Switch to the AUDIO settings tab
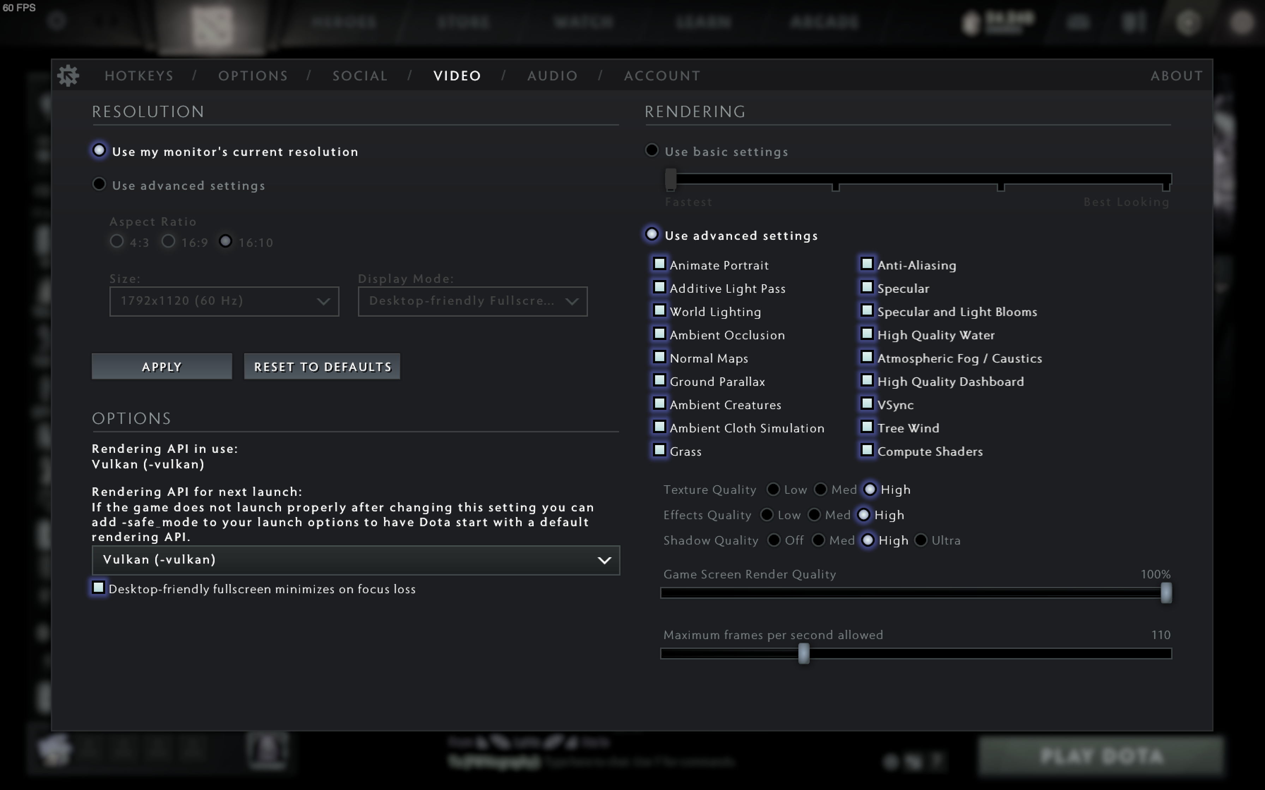 pyautogui.click(x=553, y=75)
